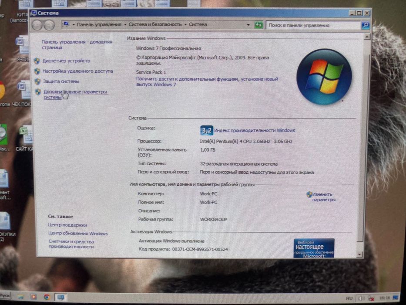Click the scrollbar up arrow
This screenshot has height=305, width=406.
[x=367, y=37]
